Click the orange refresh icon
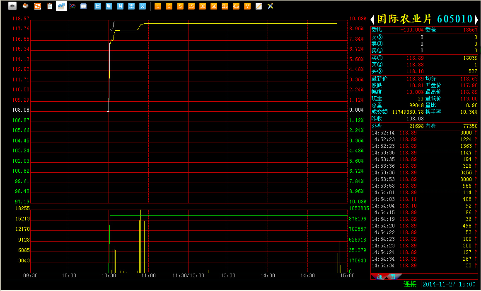Image resolution: width=481 pixels, height=291 pixels. pos(38,6)
